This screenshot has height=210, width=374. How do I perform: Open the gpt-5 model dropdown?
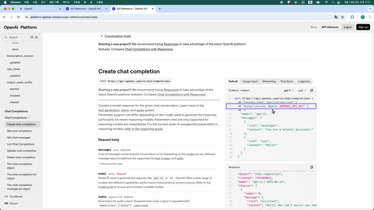click(288, 90)
